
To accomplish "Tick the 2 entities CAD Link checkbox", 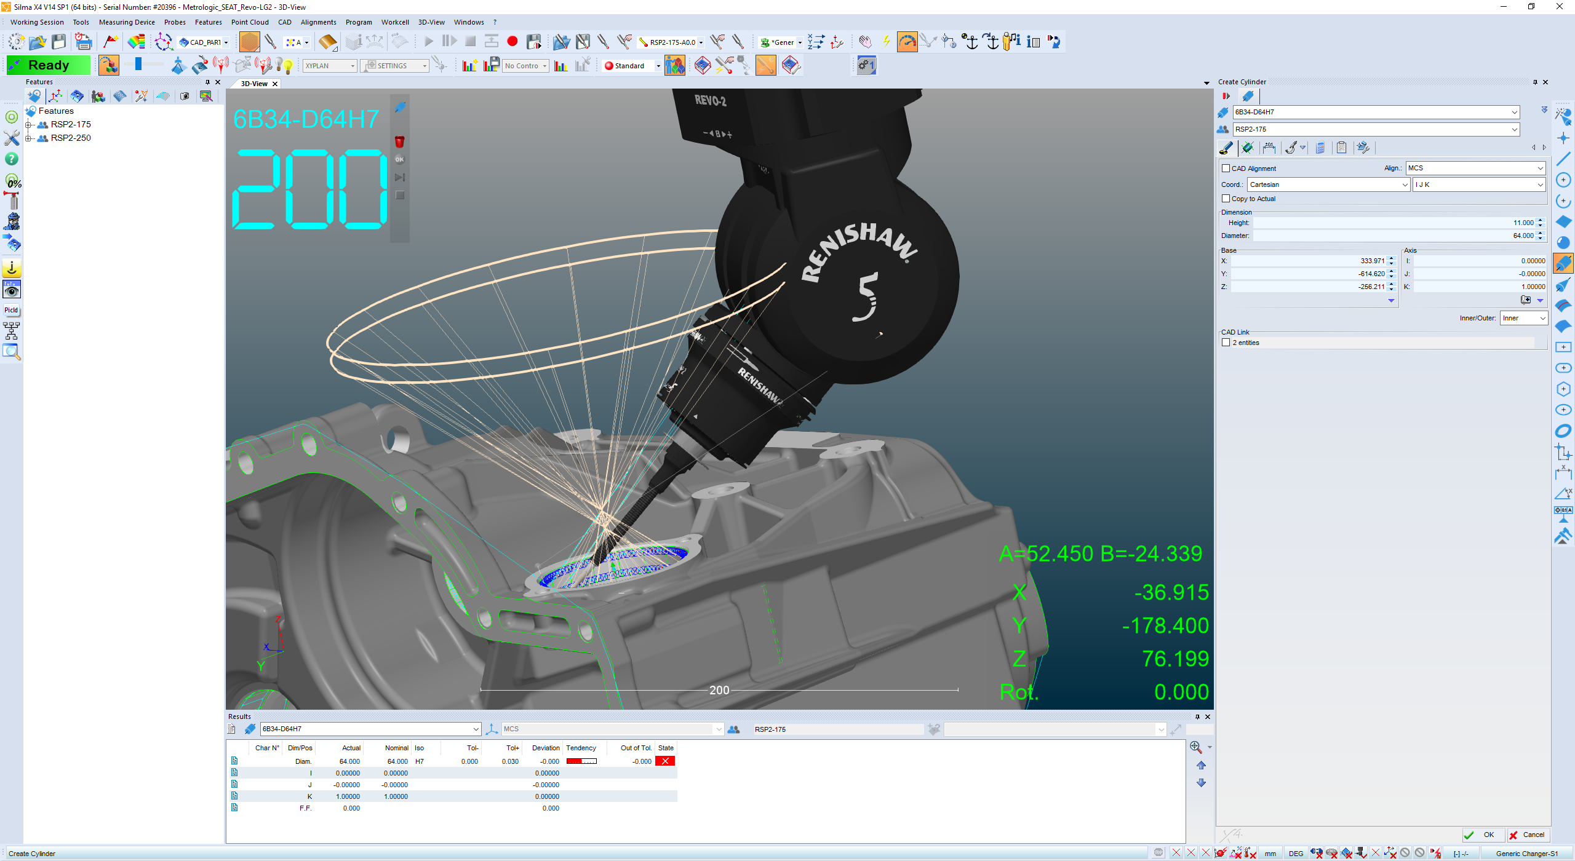I will [1226, 343].
